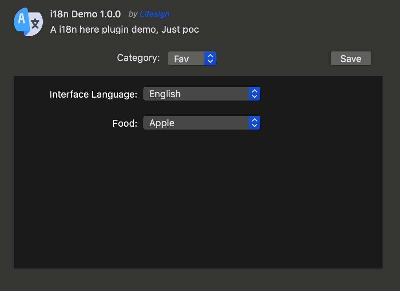Click the Interface Language label

93,94
